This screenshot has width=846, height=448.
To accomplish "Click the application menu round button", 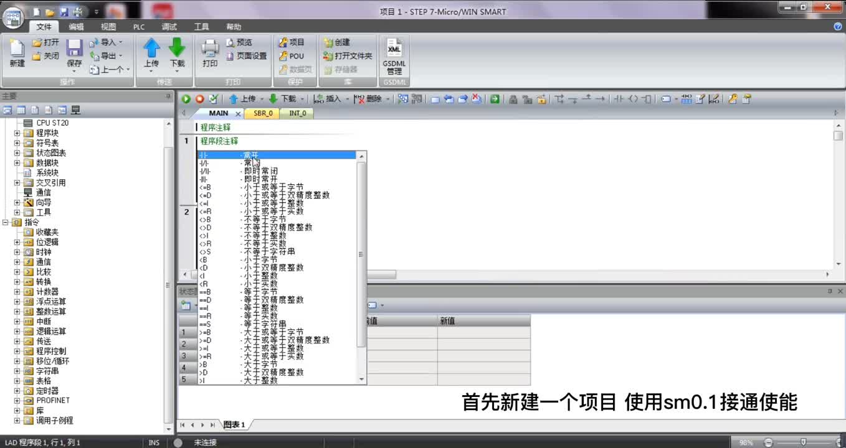I will pyautogui.click(x=13, y=17).
